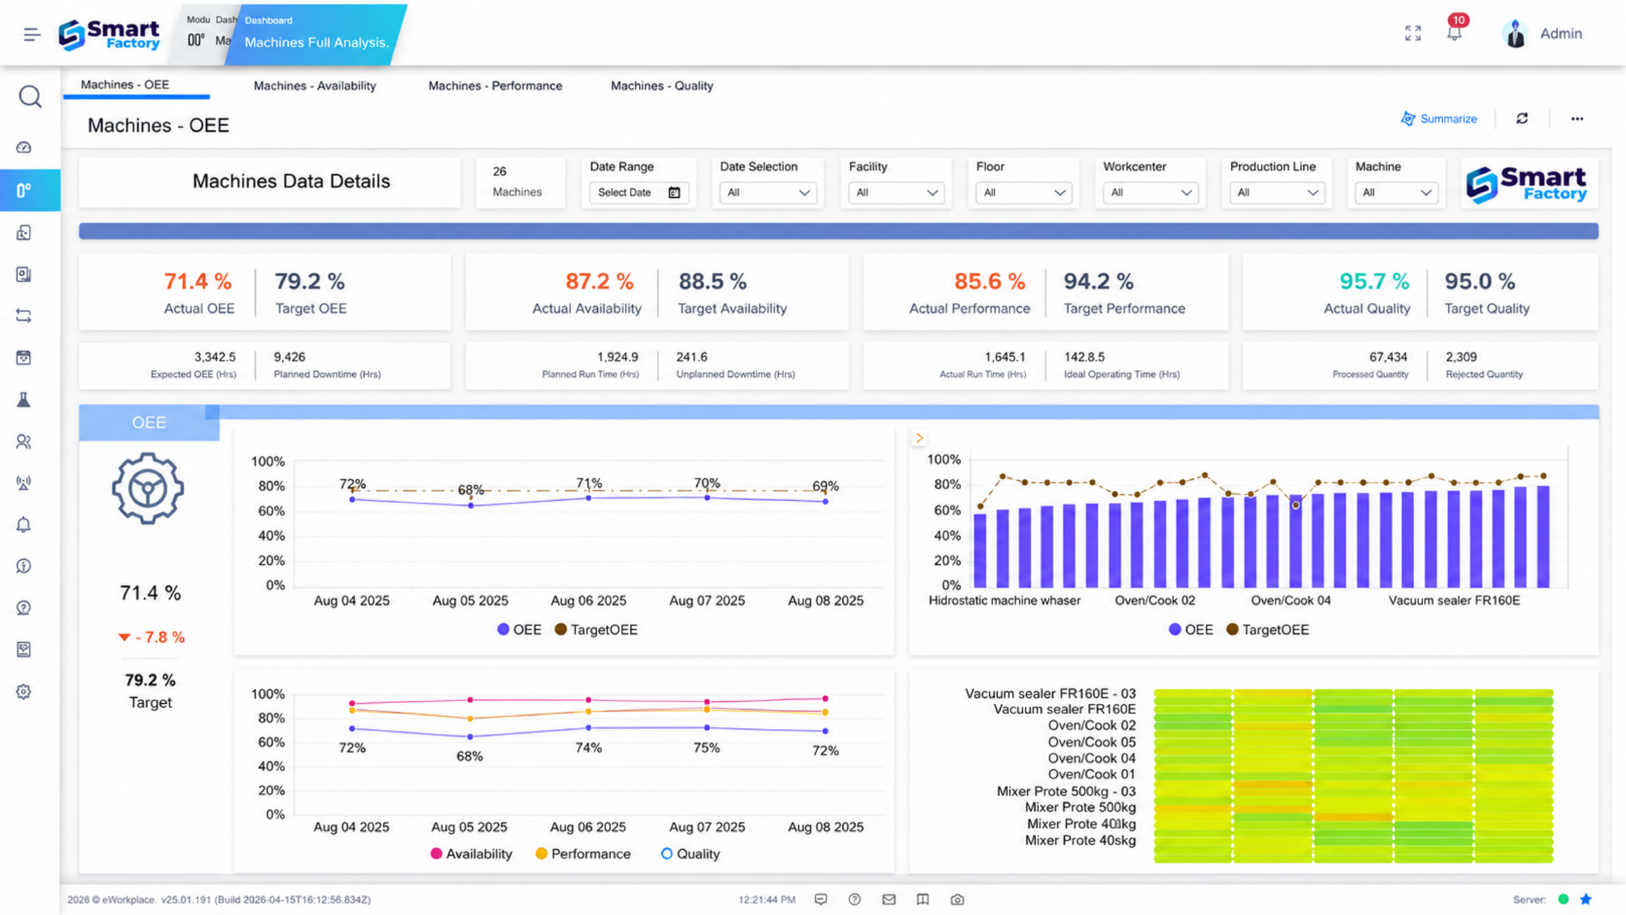Click the Admin user avatar
Viewport: 1626px width, 915px height.
pyautogui.click(x=1515, y=34)
